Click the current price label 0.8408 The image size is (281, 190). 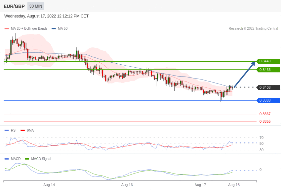268,87
